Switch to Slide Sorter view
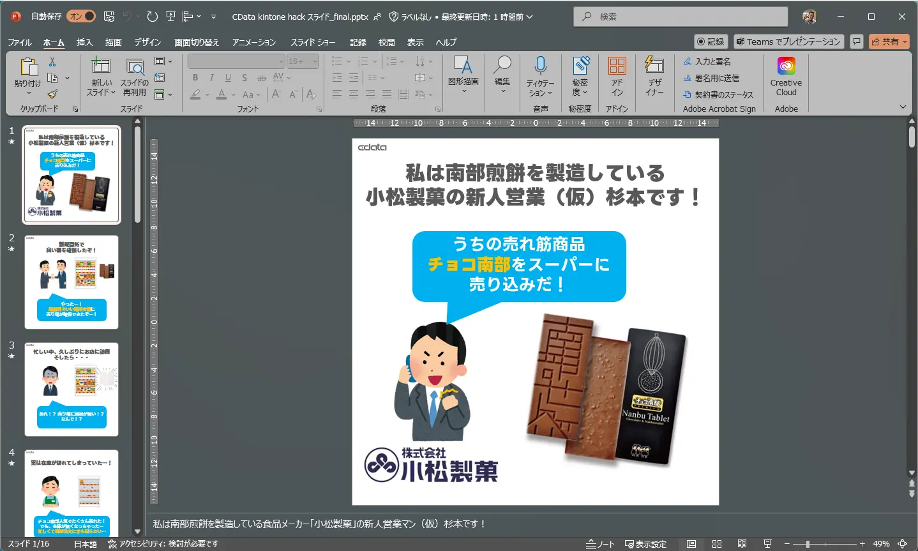Screen dimensions: 918x551 click(717, 544)
